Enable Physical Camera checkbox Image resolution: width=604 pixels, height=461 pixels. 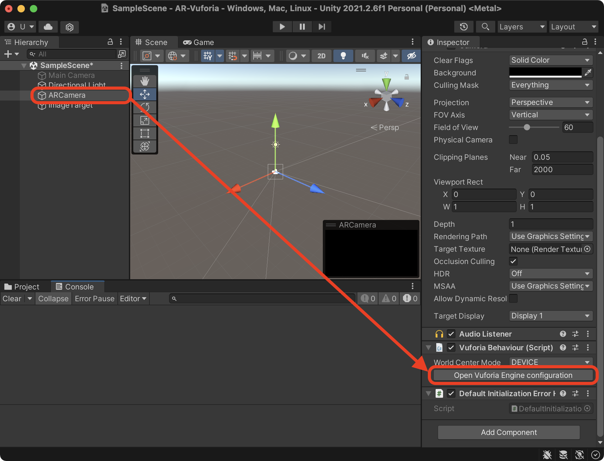(x=513, y=140)
